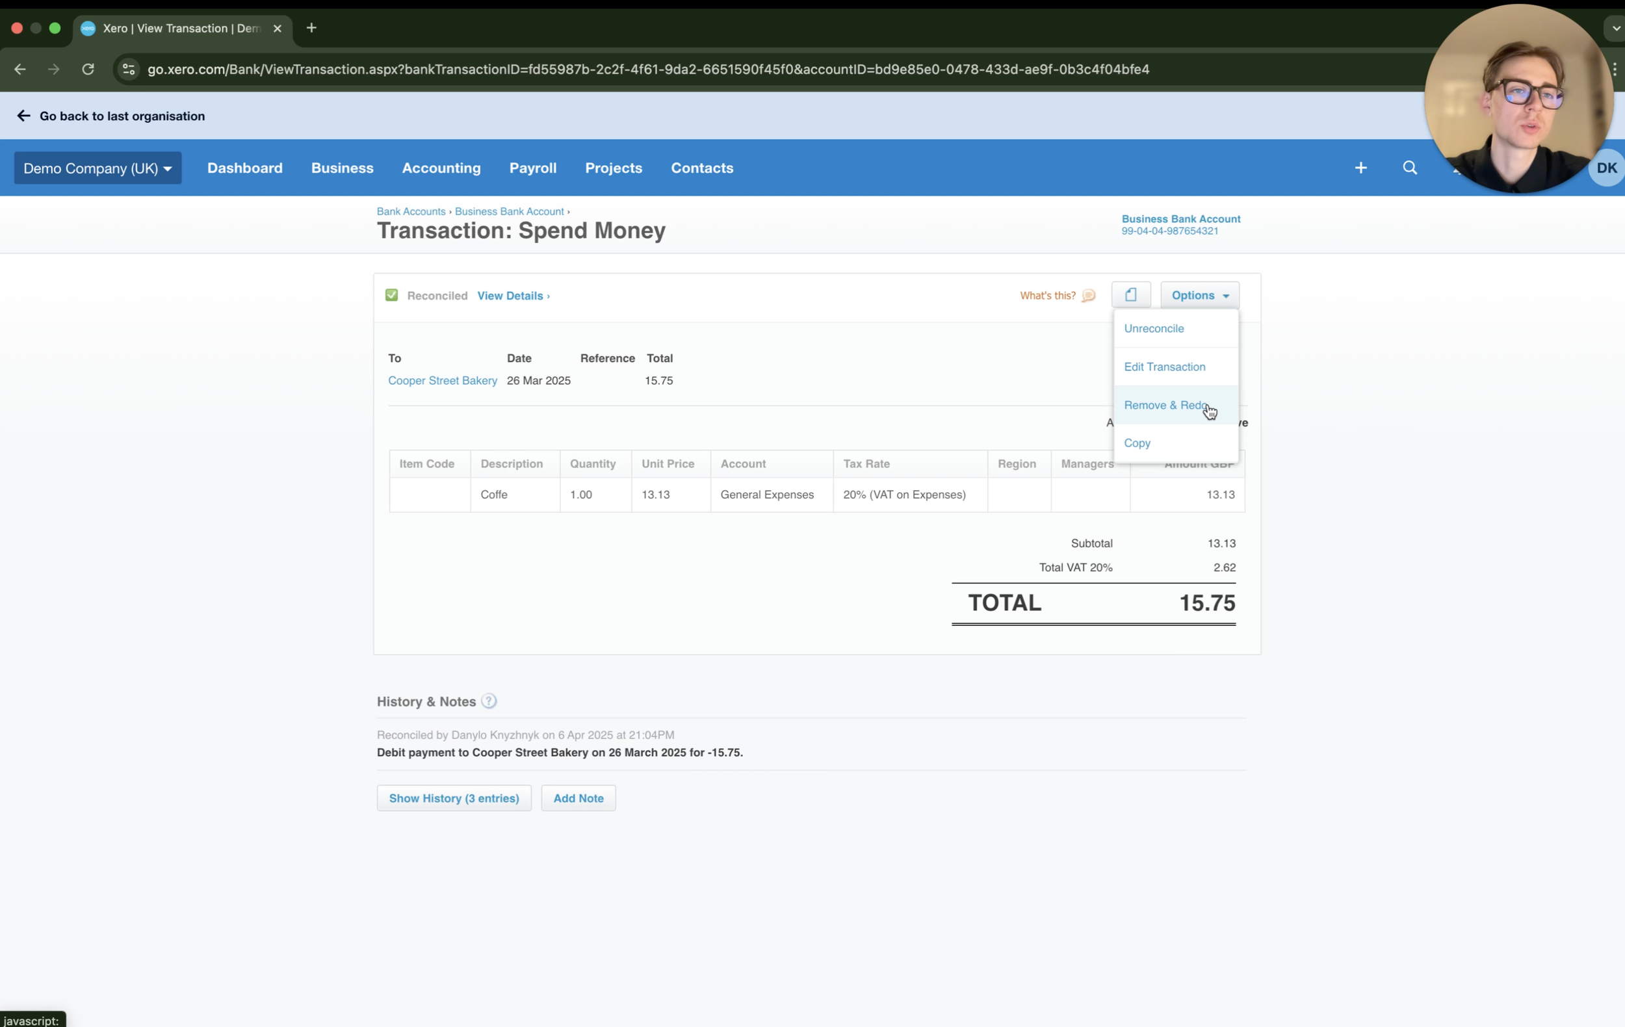This screenshot has height=1027, width=1625.
Task: Expand View Details link chevron
Action: (548, 296)
